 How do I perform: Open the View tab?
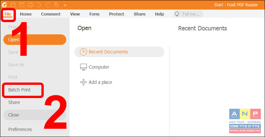(x=75, y=14)
